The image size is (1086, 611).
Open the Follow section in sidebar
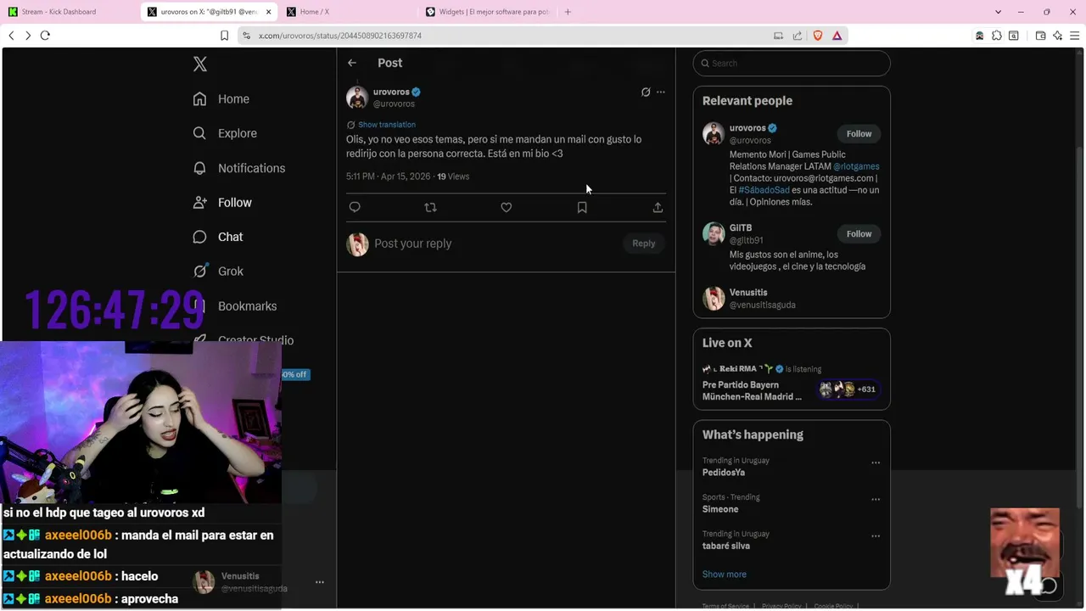point(222,203)
